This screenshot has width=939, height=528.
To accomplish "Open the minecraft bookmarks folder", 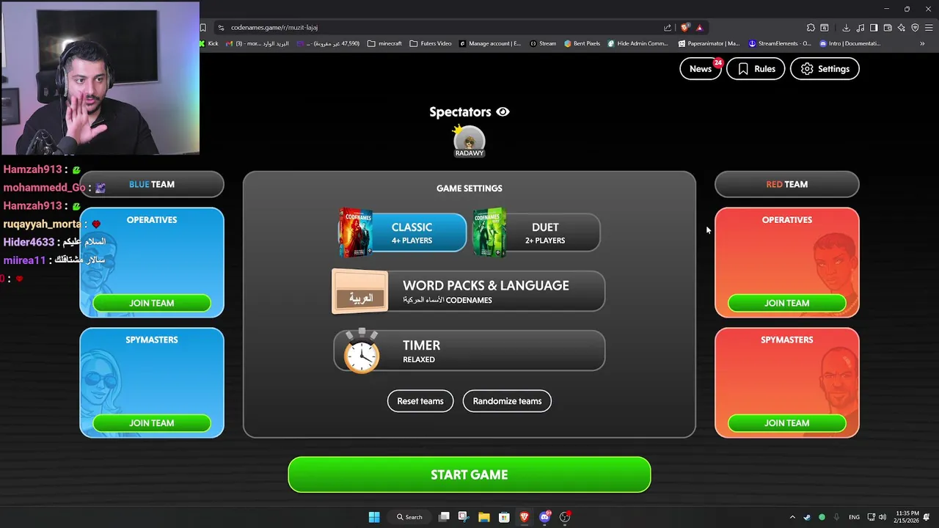I will coord(385,43).
